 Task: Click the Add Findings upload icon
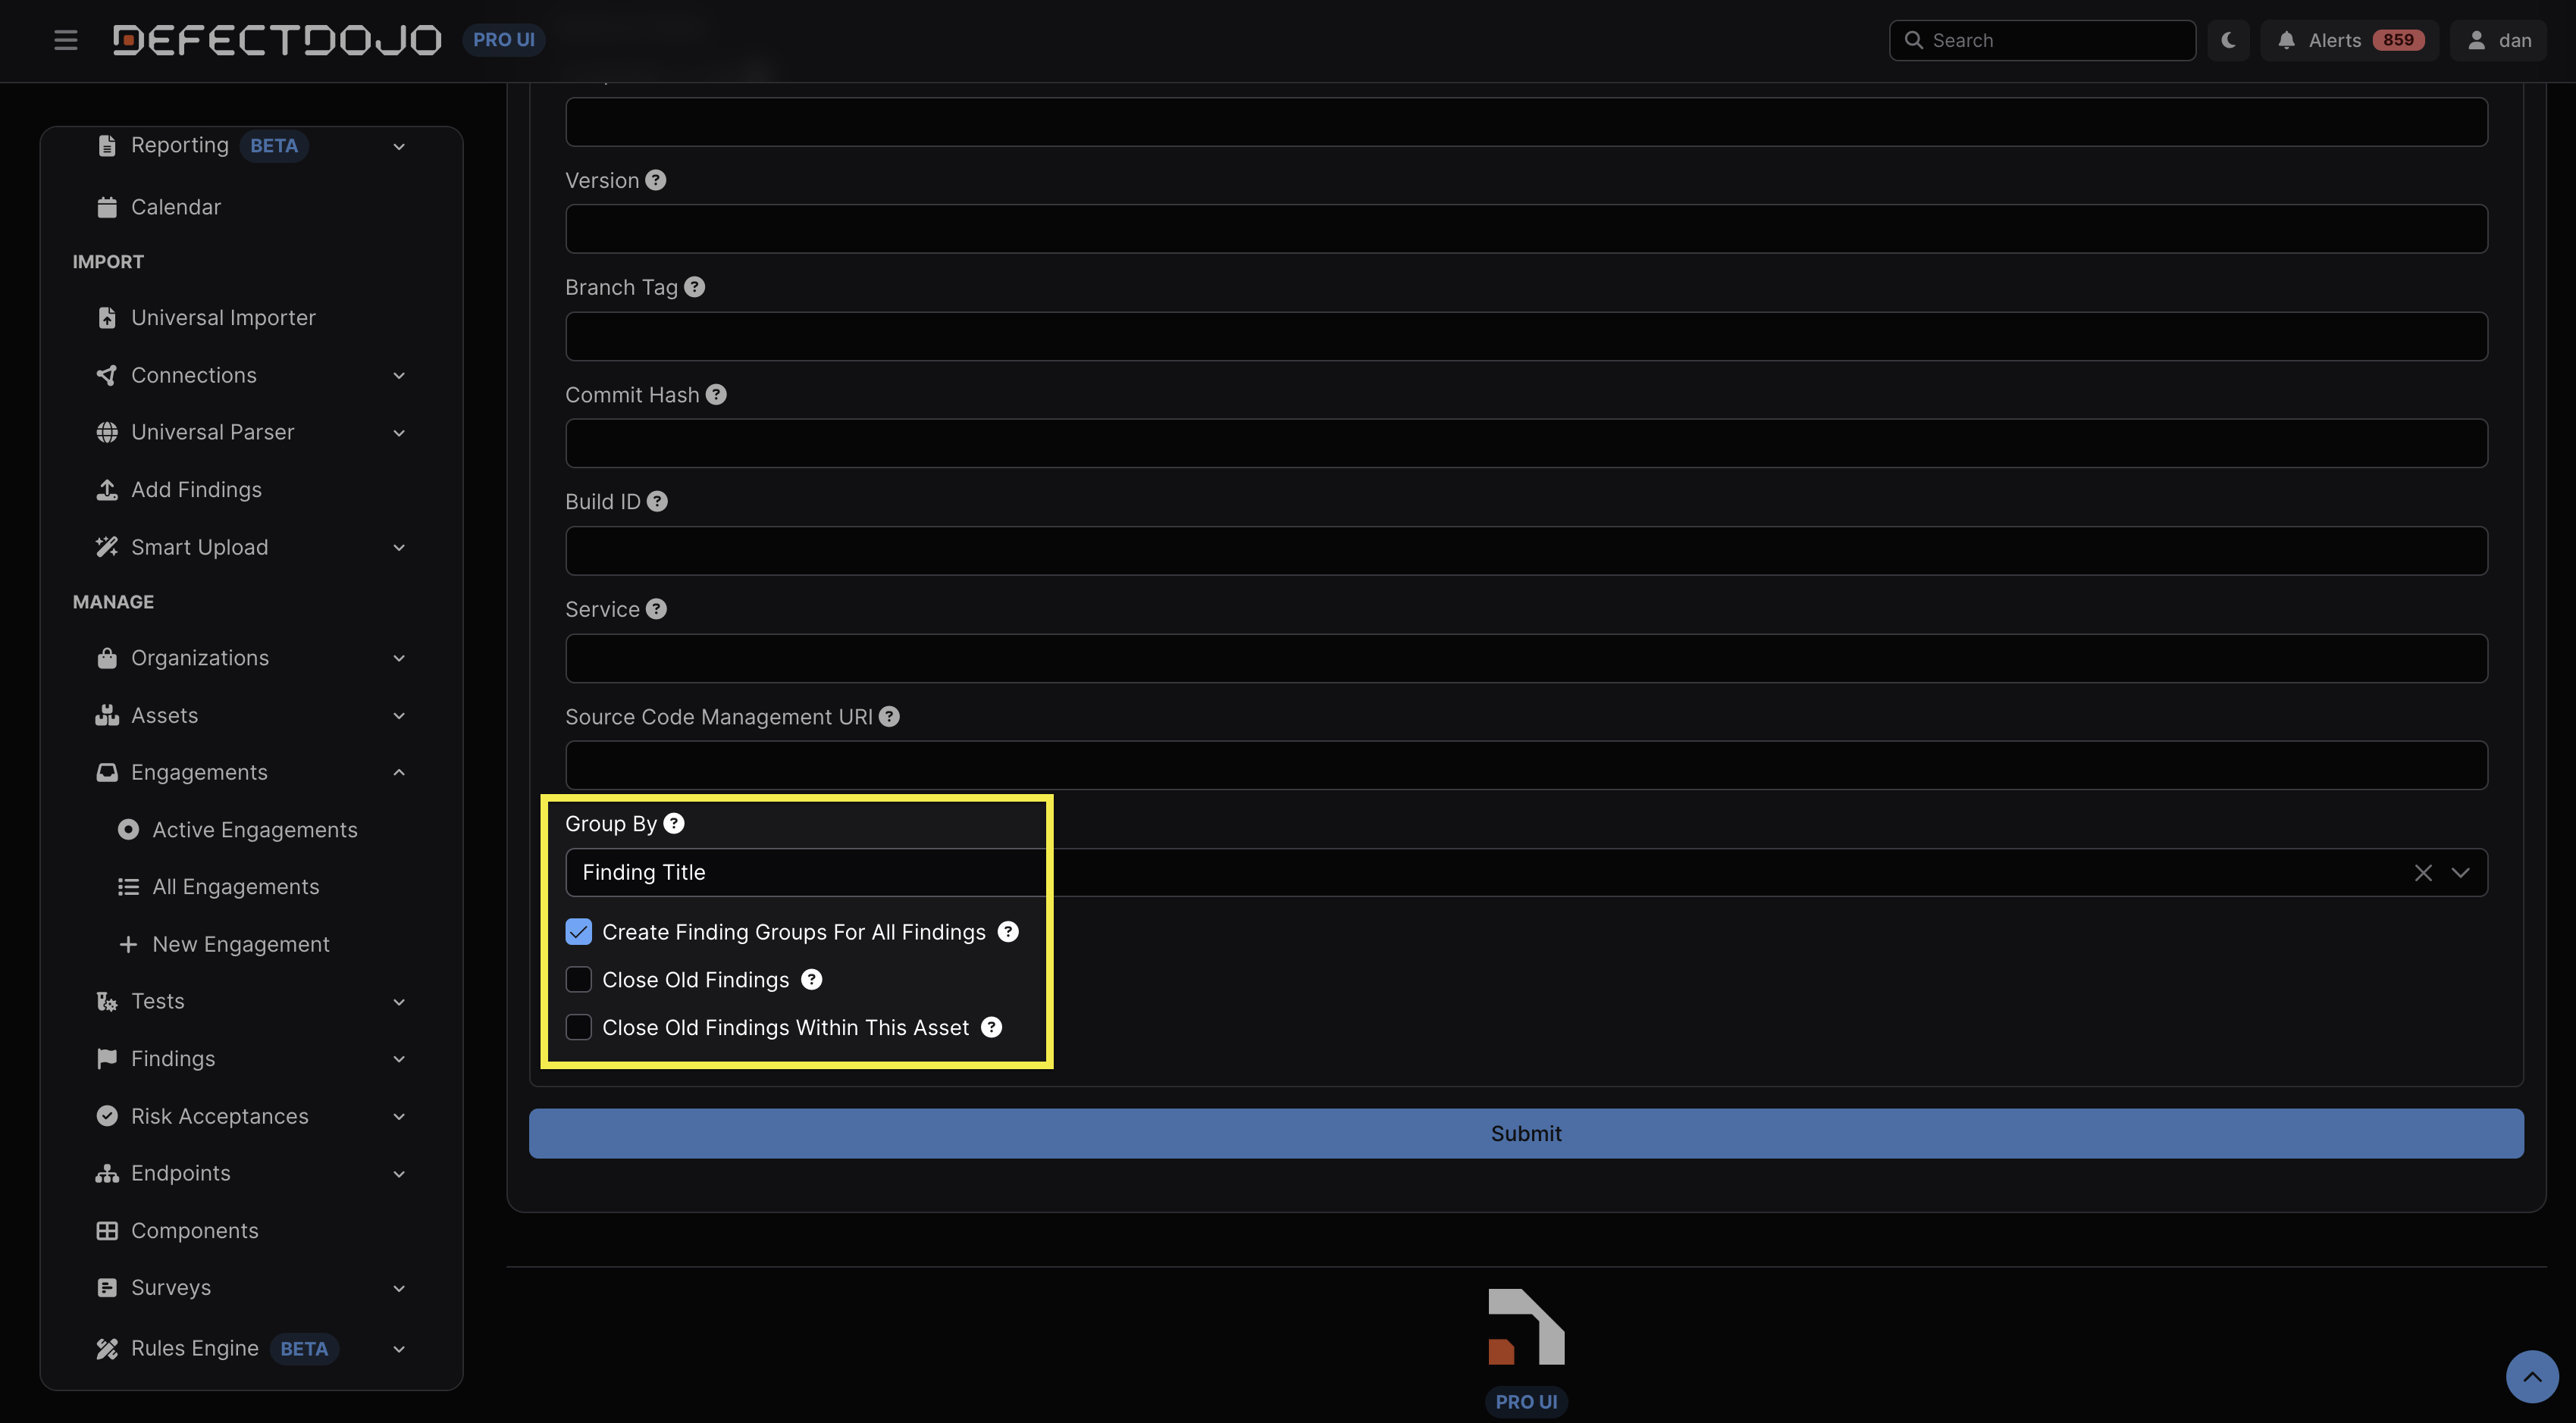click(107, 489)
